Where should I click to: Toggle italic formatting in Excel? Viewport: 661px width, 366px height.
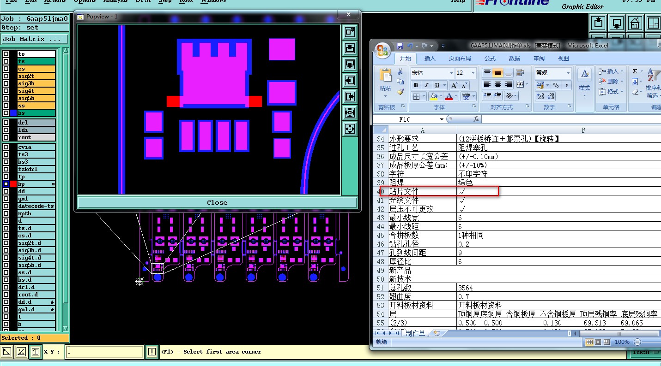[426, 85]
